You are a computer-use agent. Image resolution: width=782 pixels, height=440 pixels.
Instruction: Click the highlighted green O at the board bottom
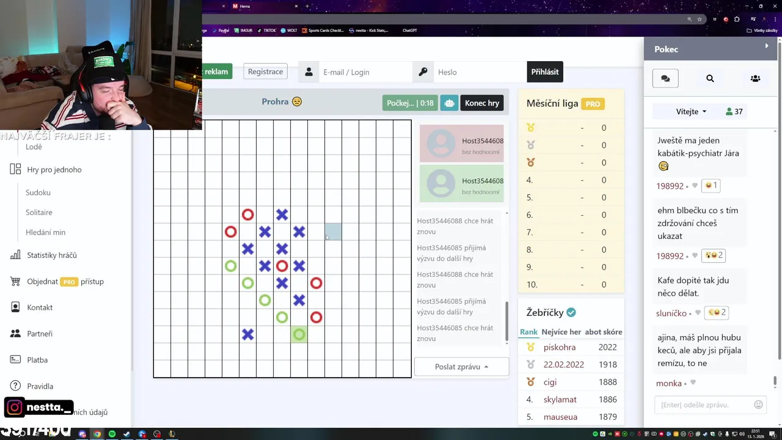coord(299,334)
